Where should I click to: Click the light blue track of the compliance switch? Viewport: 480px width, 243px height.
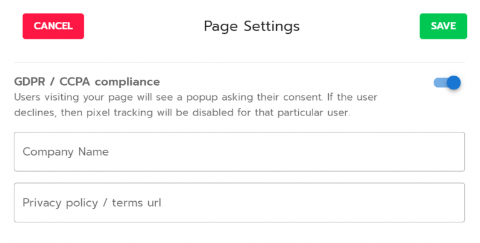pos(439,82)
